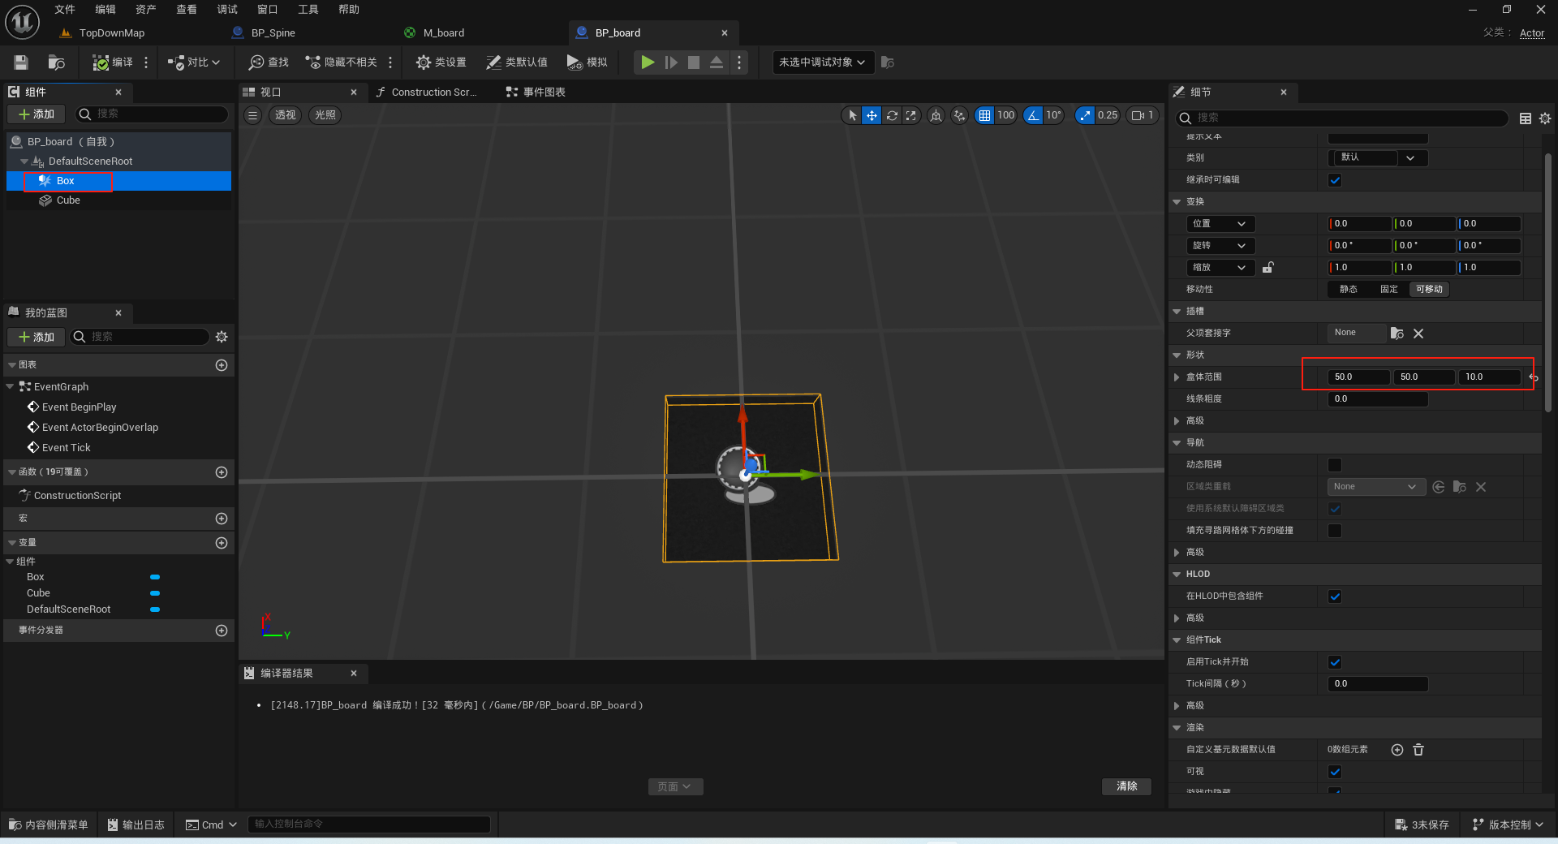Image resolution: width=1558 pixels, height=844 pixels.
Task: Open the TopDownMap tab
Action: (111, 33)
